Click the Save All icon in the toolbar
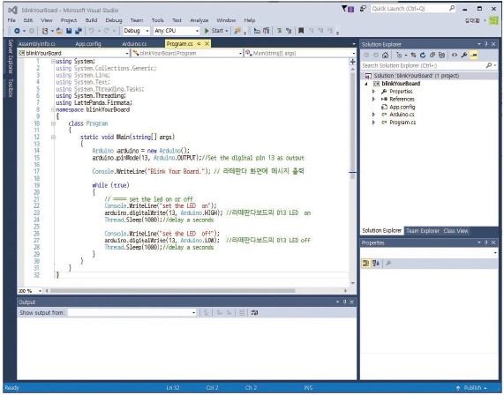 point(78,31)
